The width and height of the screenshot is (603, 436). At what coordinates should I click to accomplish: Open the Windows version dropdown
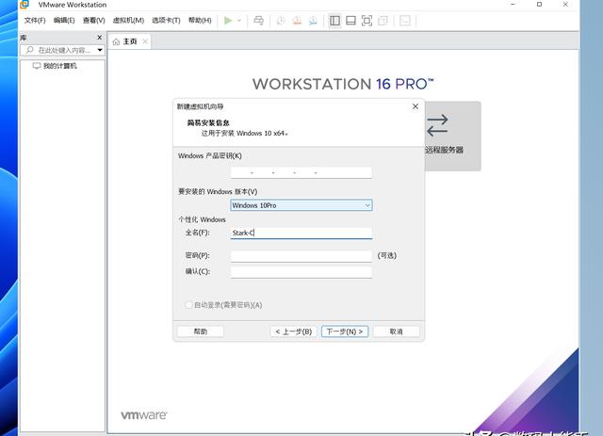click(301, 205)
